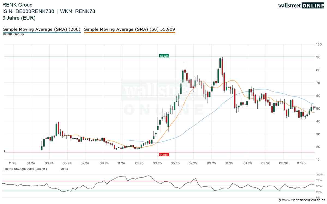Click the 90 price axis label
The height and width of the screenshot is (204, 327).
[318, 57]
